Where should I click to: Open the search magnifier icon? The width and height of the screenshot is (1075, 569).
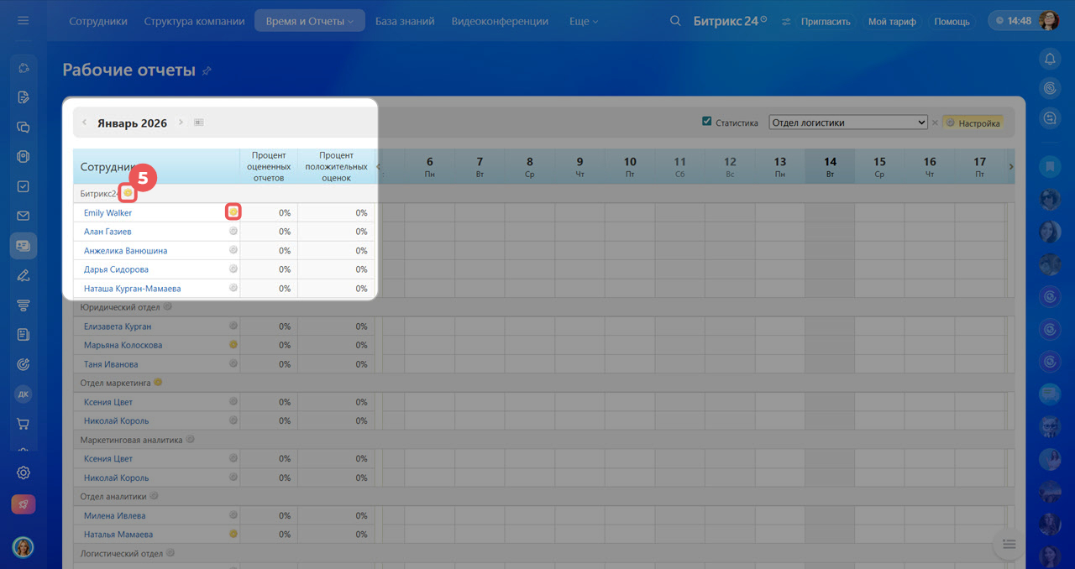click(x=675, y=21)
